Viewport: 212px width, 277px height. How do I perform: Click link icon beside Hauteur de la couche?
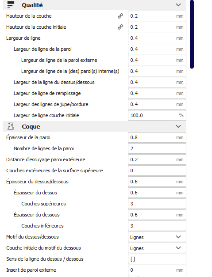click(x=120, y=16)
